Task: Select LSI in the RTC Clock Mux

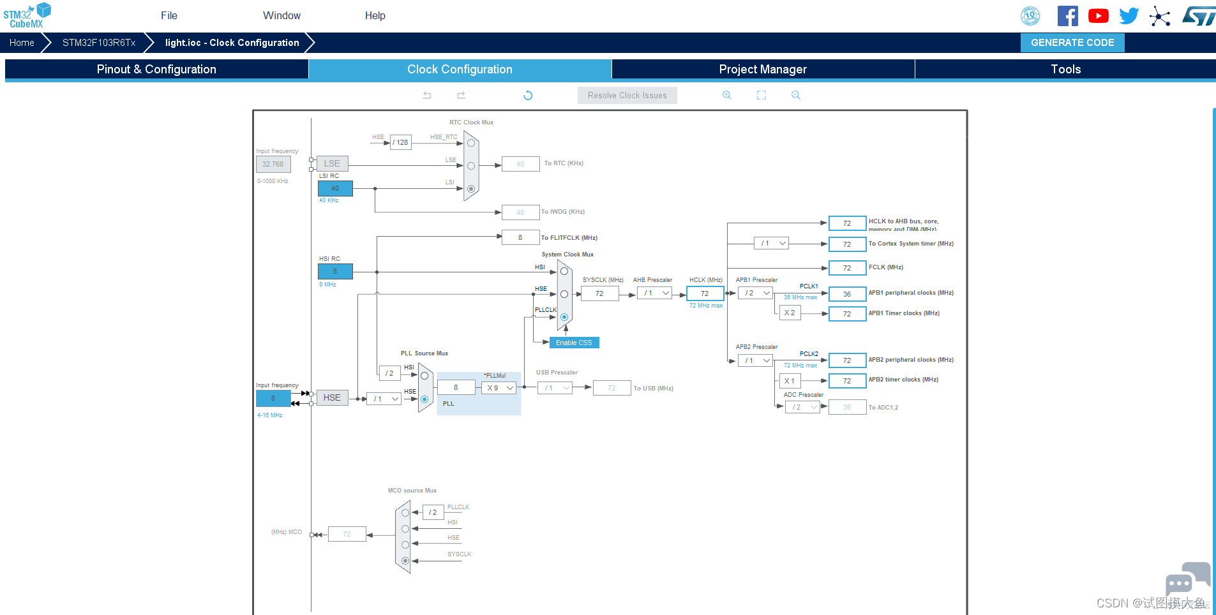Action: click(x=471, y=189)
